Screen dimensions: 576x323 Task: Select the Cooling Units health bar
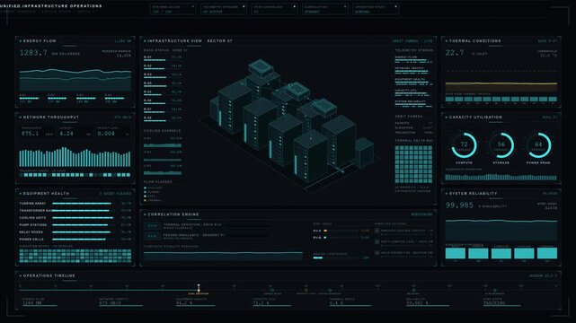83,217
